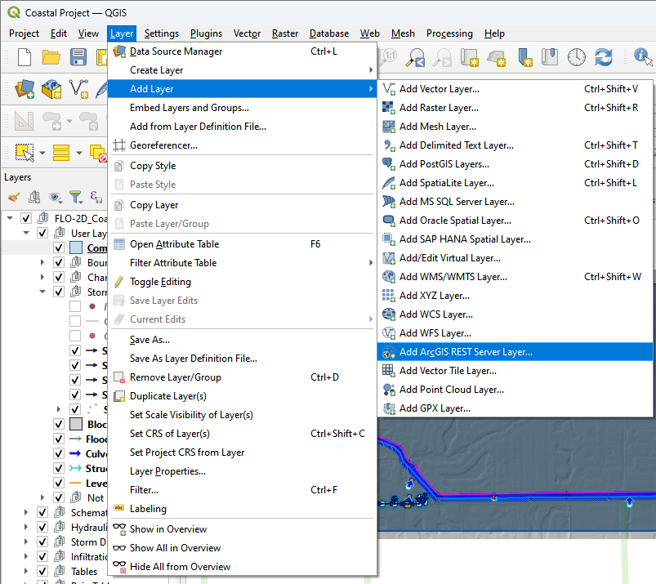
Task: Click the New Project toolbar icon
Action: tap(25, 57)
